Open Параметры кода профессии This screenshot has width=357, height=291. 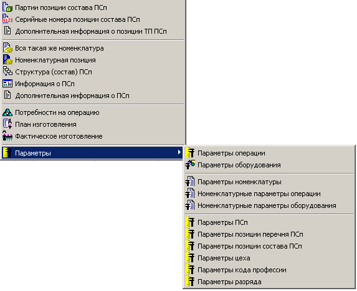[269, 270]
